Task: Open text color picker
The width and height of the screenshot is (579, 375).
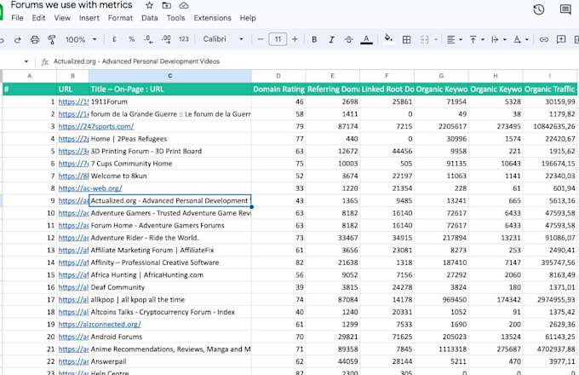Action: click(x=366, y=39)
